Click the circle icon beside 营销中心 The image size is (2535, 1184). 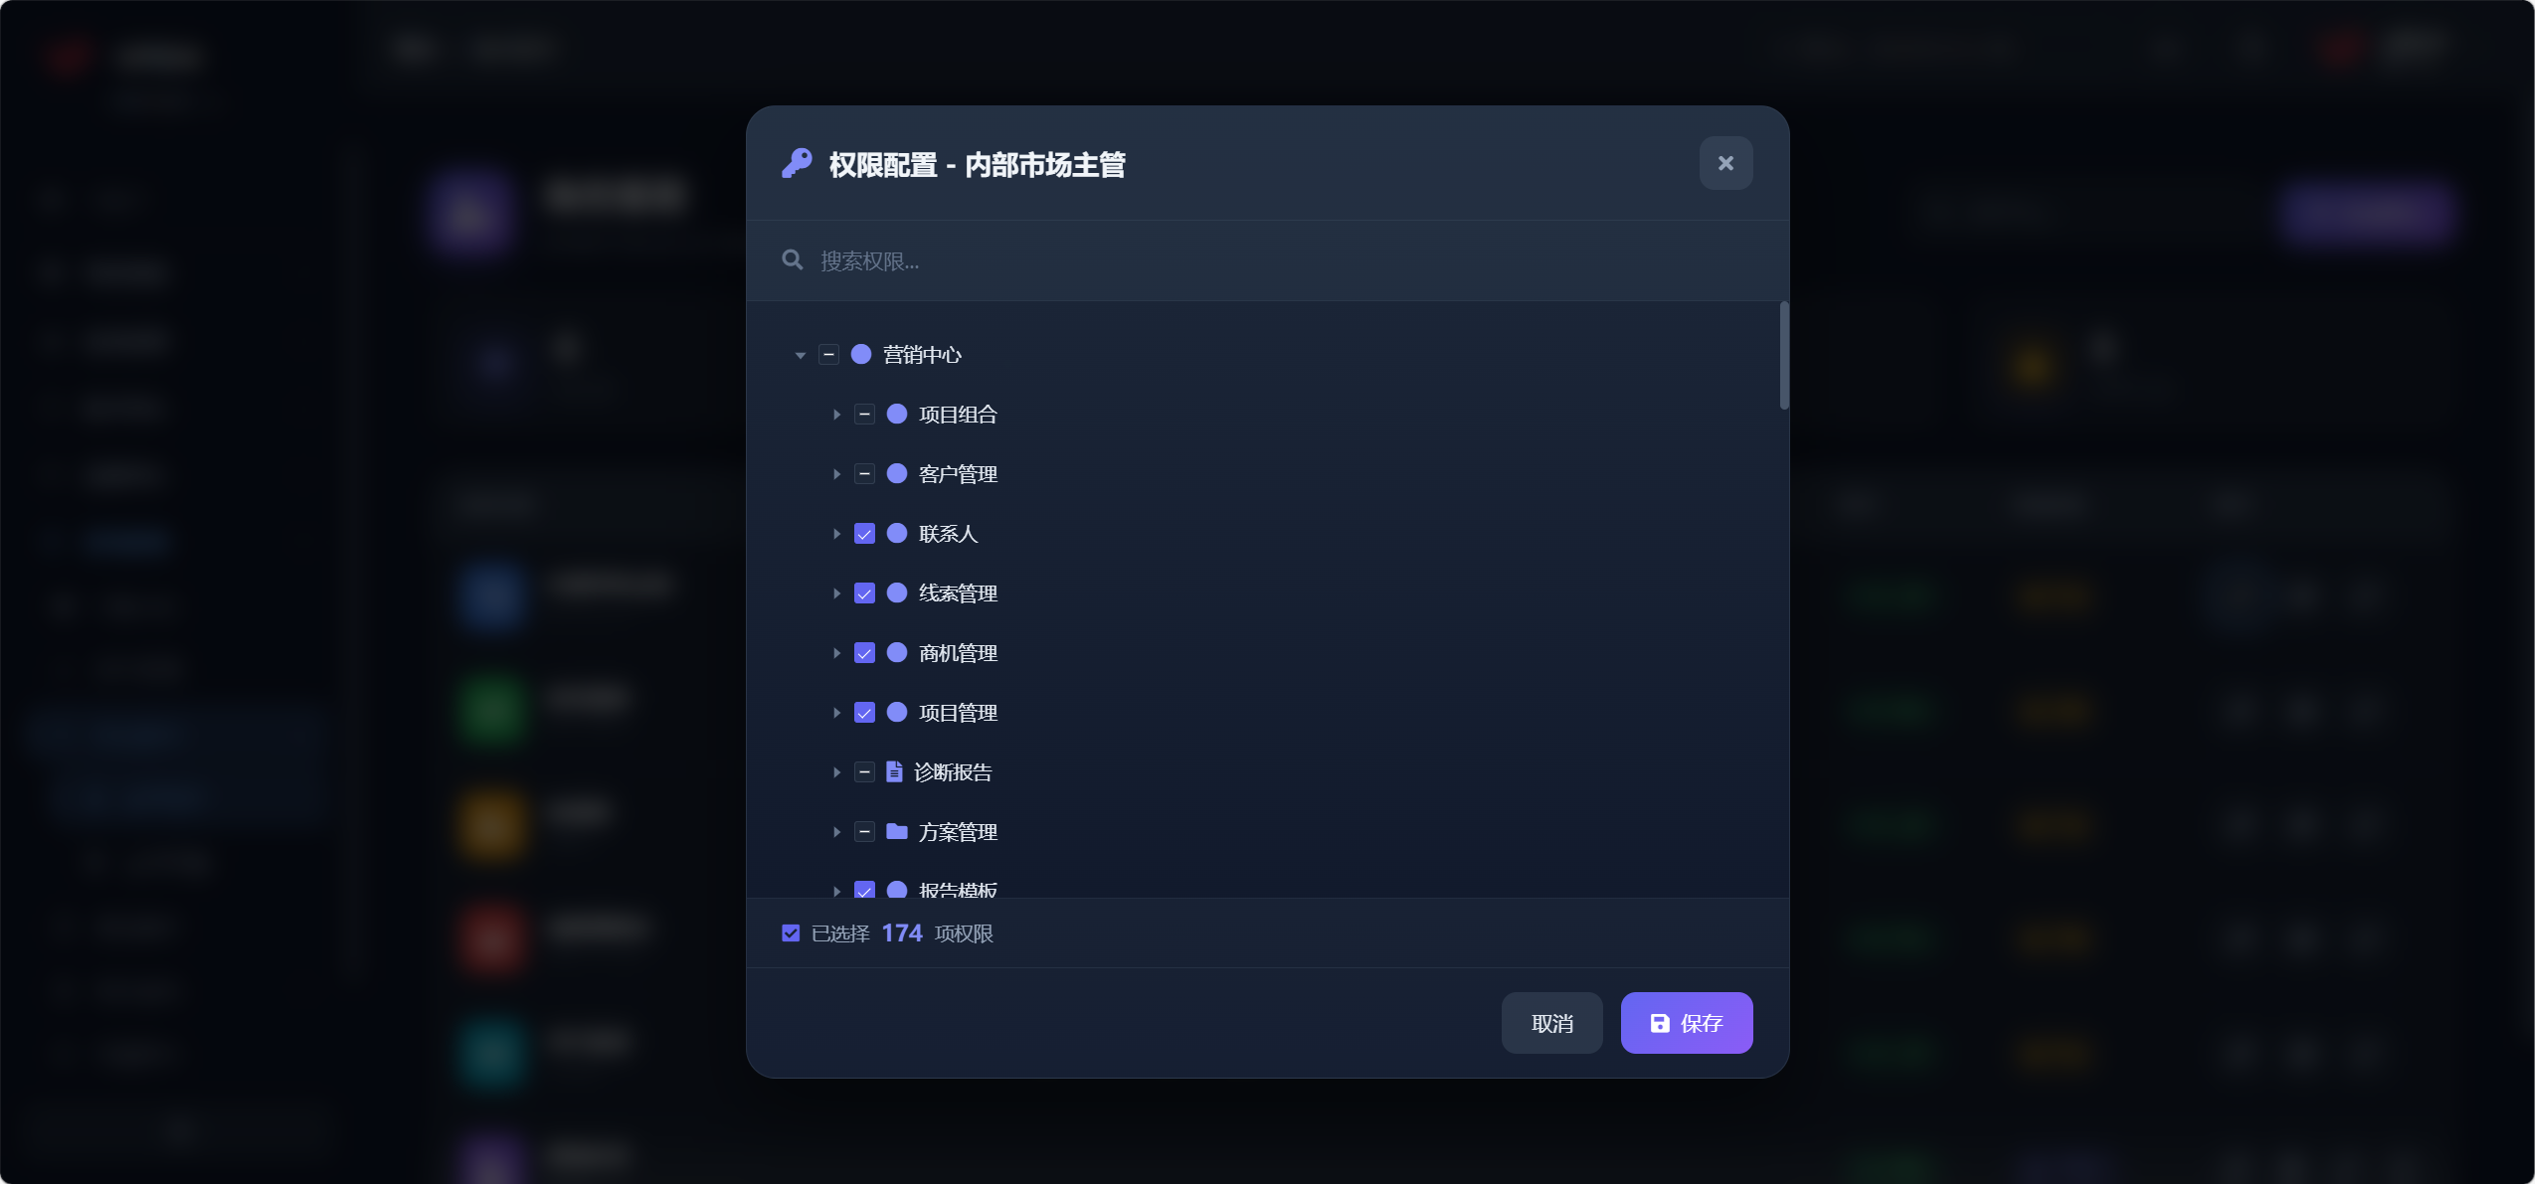coord(861,354)
